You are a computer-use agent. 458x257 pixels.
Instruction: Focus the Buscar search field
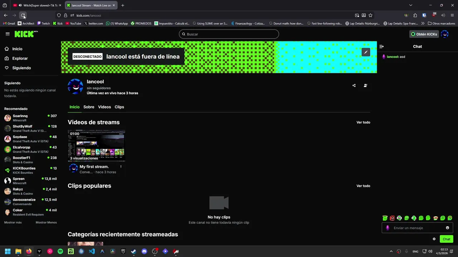coord(229,34)
